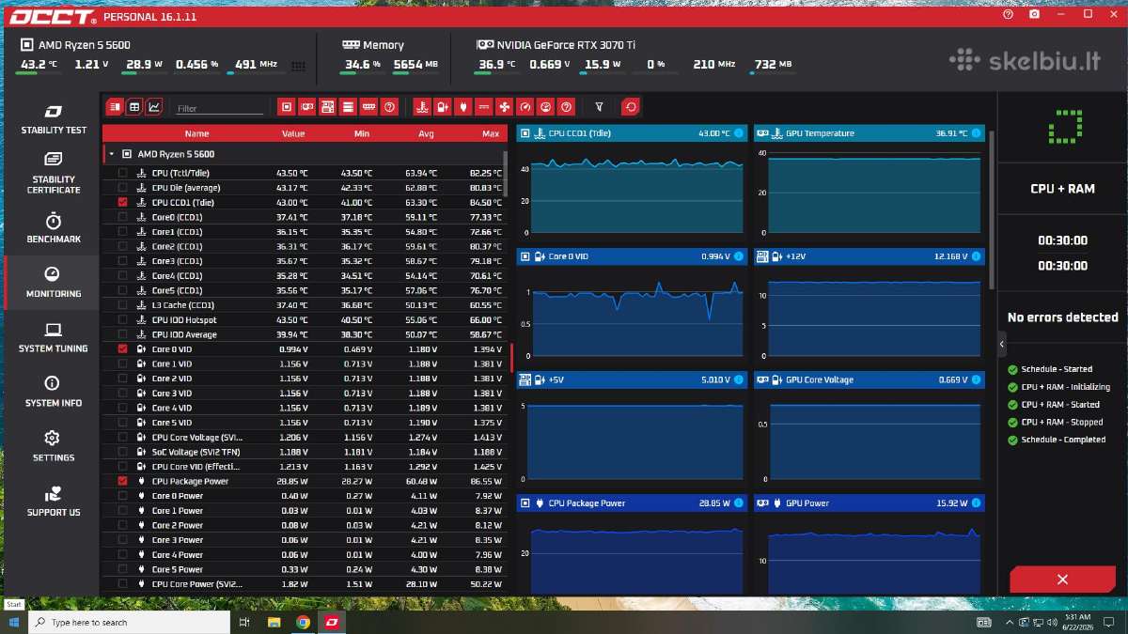Open info for Core 0 VID graph
Viewport: 1128px width, 634px height.
[738, 256]
